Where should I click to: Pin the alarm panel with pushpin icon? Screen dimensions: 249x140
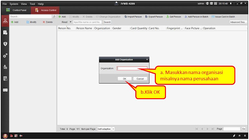pos(234,136)
